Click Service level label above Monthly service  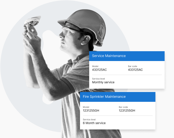coord(98,79)
